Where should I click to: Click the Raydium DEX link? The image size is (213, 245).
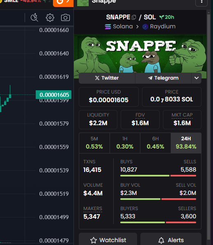click(159, 27)
